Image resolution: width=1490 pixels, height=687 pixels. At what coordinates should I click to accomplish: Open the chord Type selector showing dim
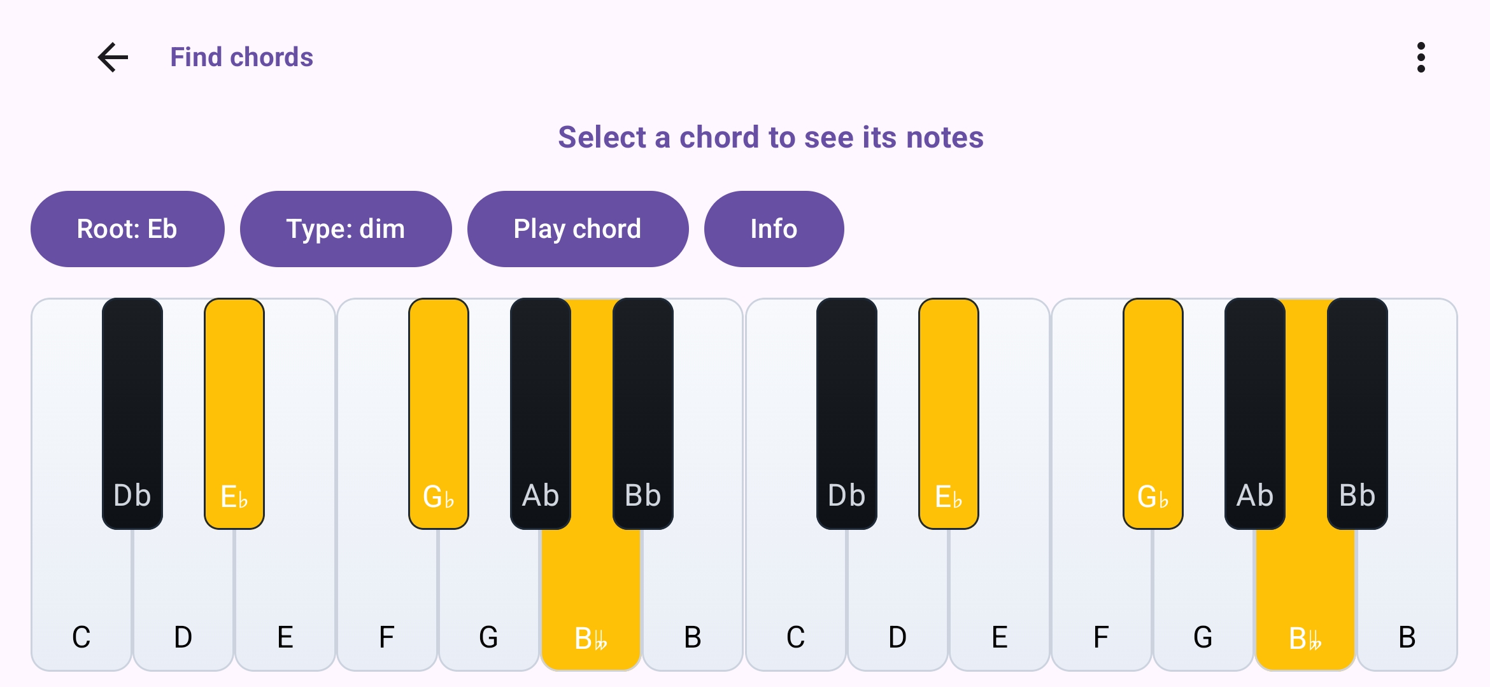(x=346, y=228)
